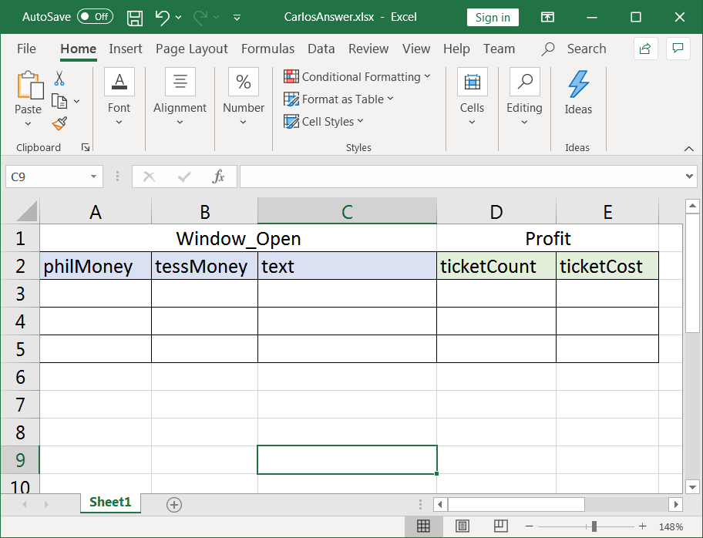Click the Insert Function fx icon

(218, 177)
